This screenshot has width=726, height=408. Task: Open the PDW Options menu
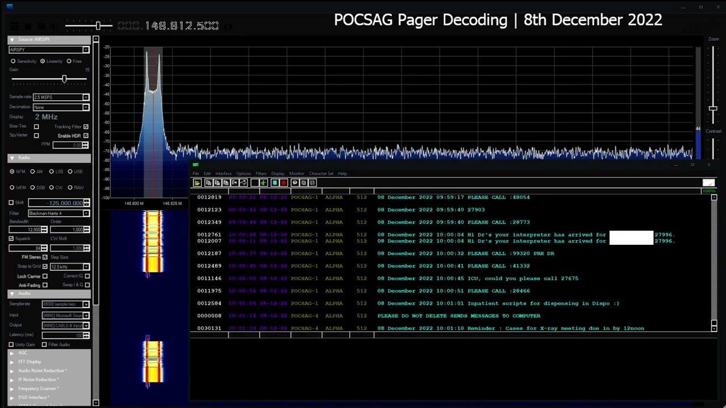click(243, 173)
